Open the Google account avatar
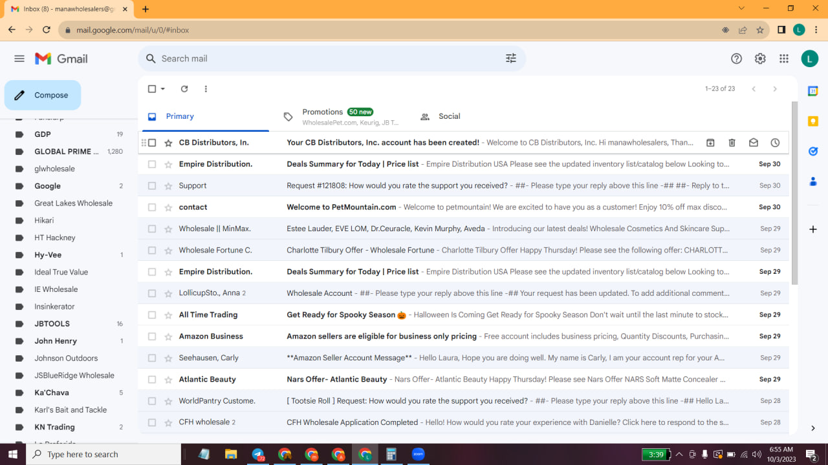The image size is (828, 465). pos(810,59)
